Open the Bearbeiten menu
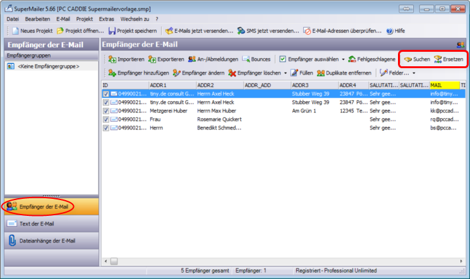 pyautogui.click(x=37, y=20)
